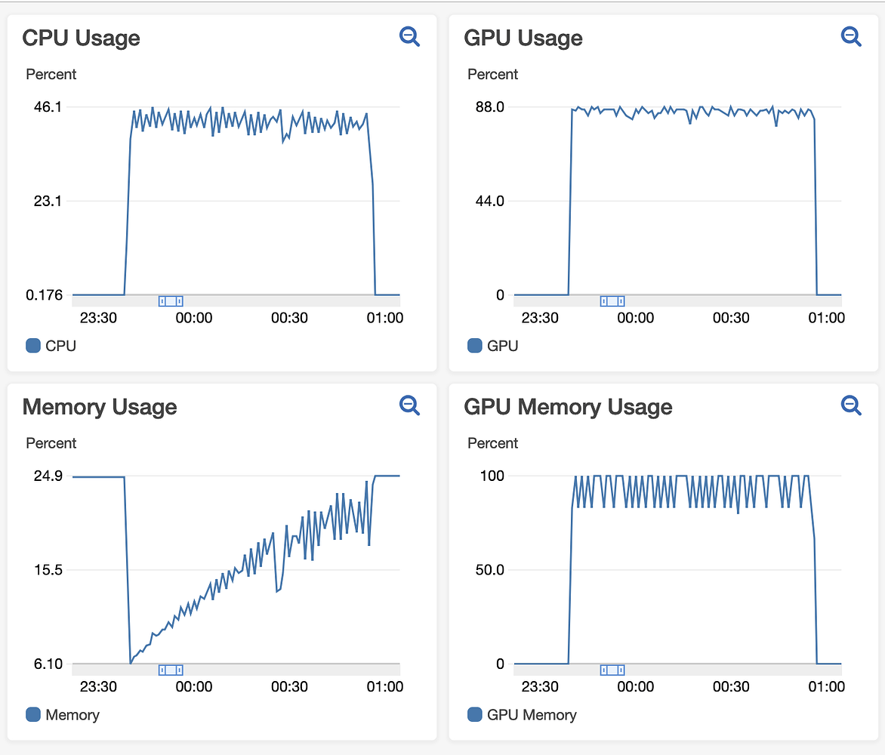The height and width of the screenshot is (755, 885).
Task: Click the range selector bar below Memory Usage chart
Action: tap(170, 670)
